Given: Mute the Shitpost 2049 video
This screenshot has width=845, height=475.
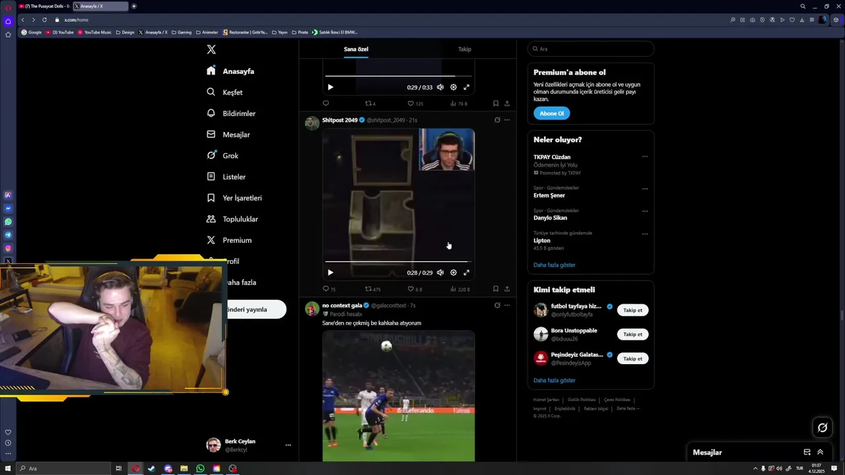Looking at the screenshot, I should (440, 272).
